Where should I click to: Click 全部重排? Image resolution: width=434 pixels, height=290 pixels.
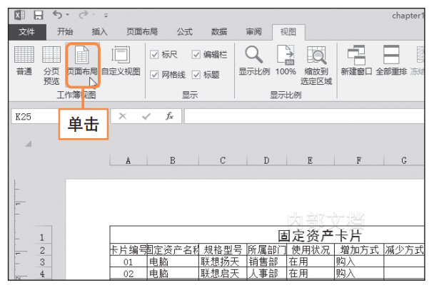click(x=391, y=61)
